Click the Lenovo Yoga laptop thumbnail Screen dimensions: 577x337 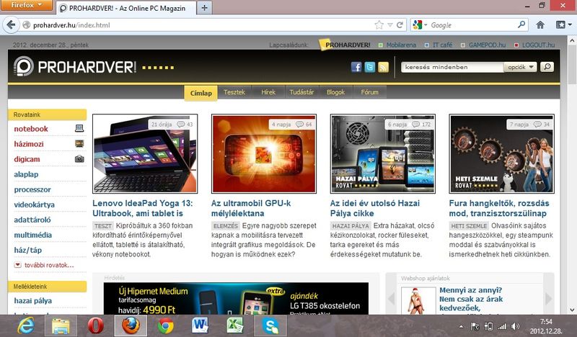click(145, 153)
